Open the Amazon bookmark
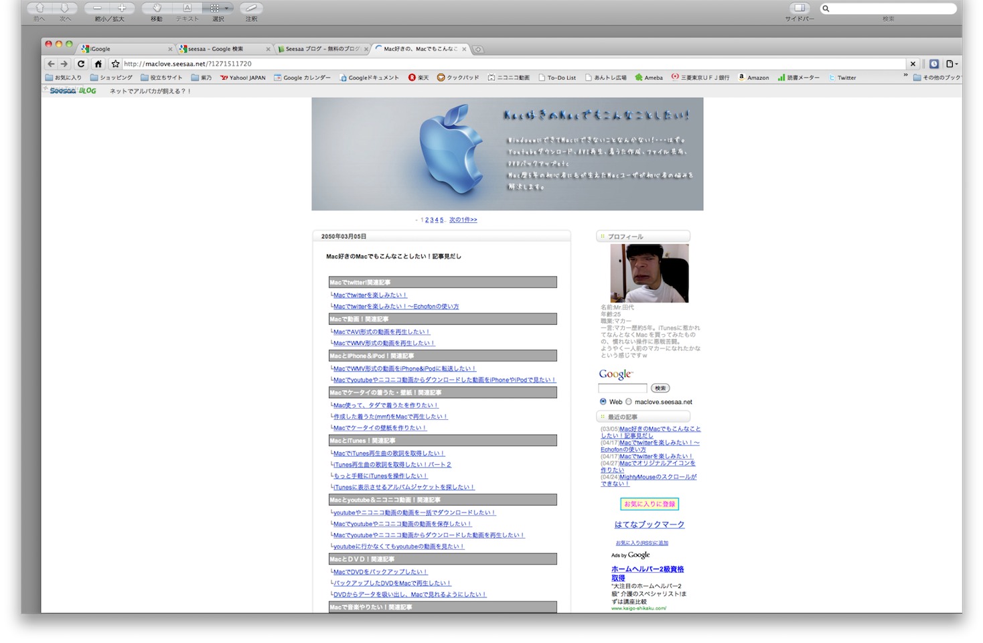The height and width of the screenshot is (643, 983). click(753, 78)
